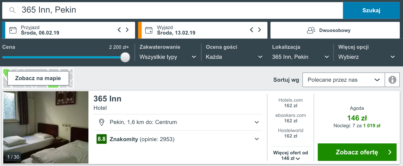The image size is (403, 166).
Task: Open the Więcej opcji Wybierz dropdown
Action: [367, 57]
